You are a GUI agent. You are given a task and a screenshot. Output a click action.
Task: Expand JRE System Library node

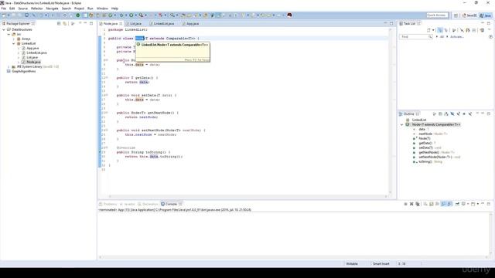pyautogui.click(x=9, y=67)
